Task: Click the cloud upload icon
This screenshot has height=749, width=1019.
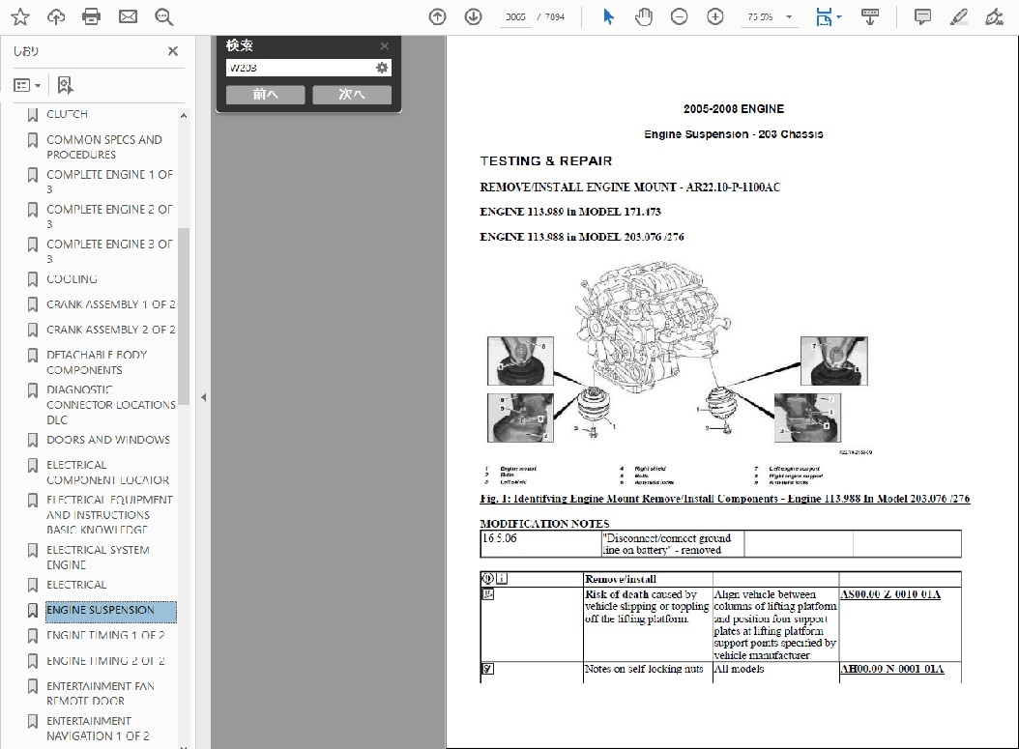Action: point(56,16)
